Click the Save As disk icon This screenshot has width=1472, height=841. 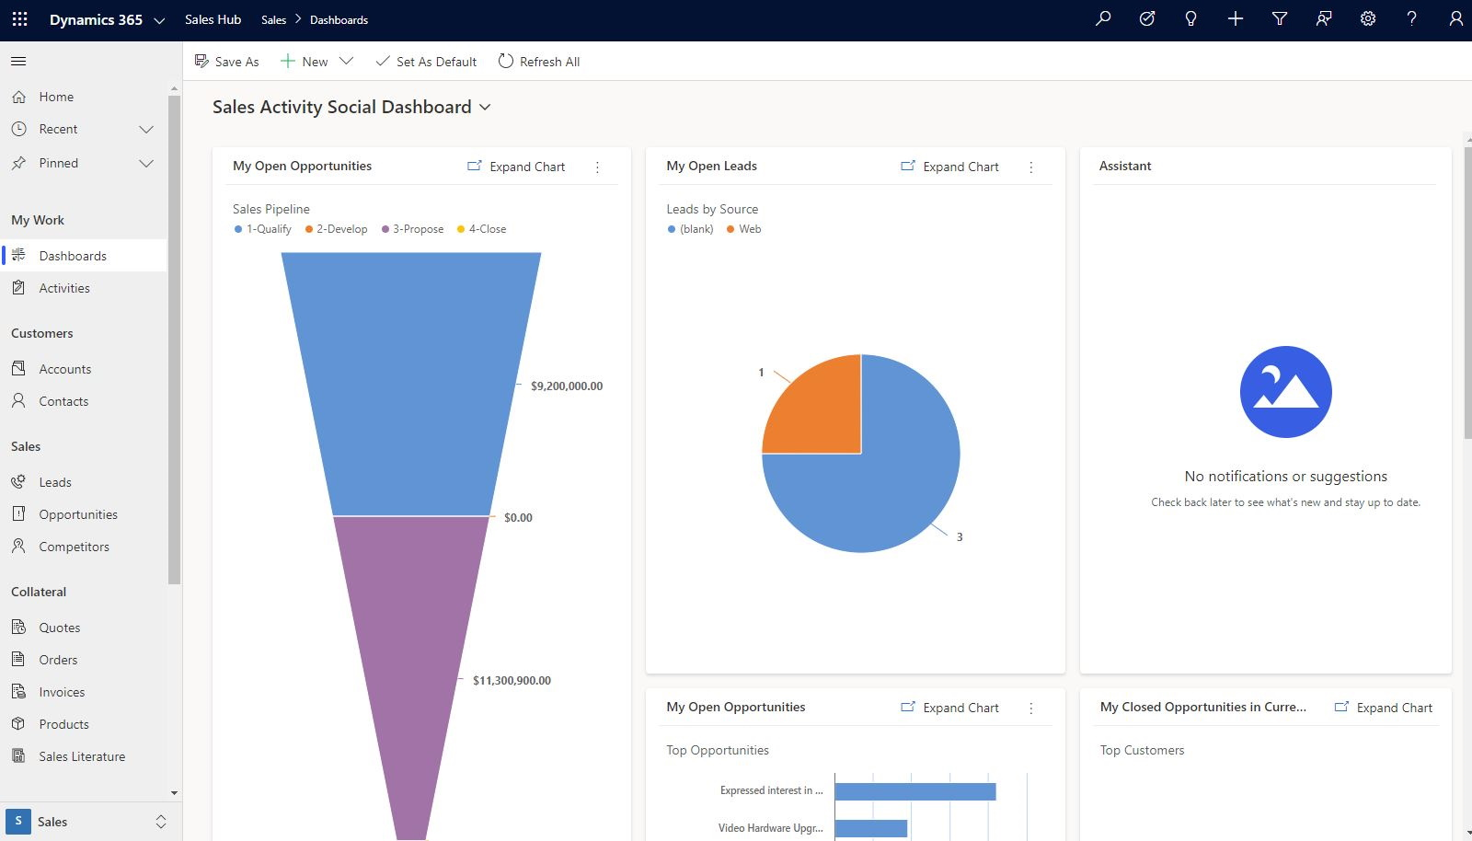click(x=201, y=62)
